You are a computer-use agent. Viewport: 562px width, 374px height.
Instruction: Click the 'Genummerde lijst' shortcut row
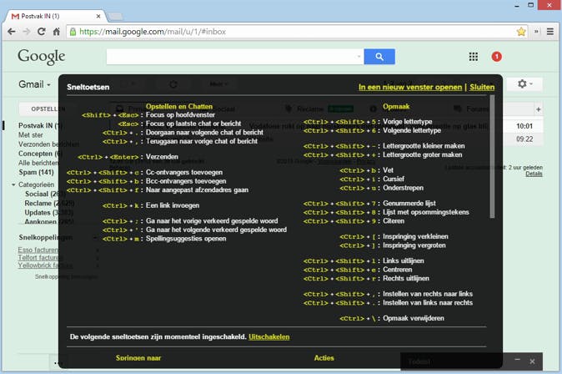[369, 203]
